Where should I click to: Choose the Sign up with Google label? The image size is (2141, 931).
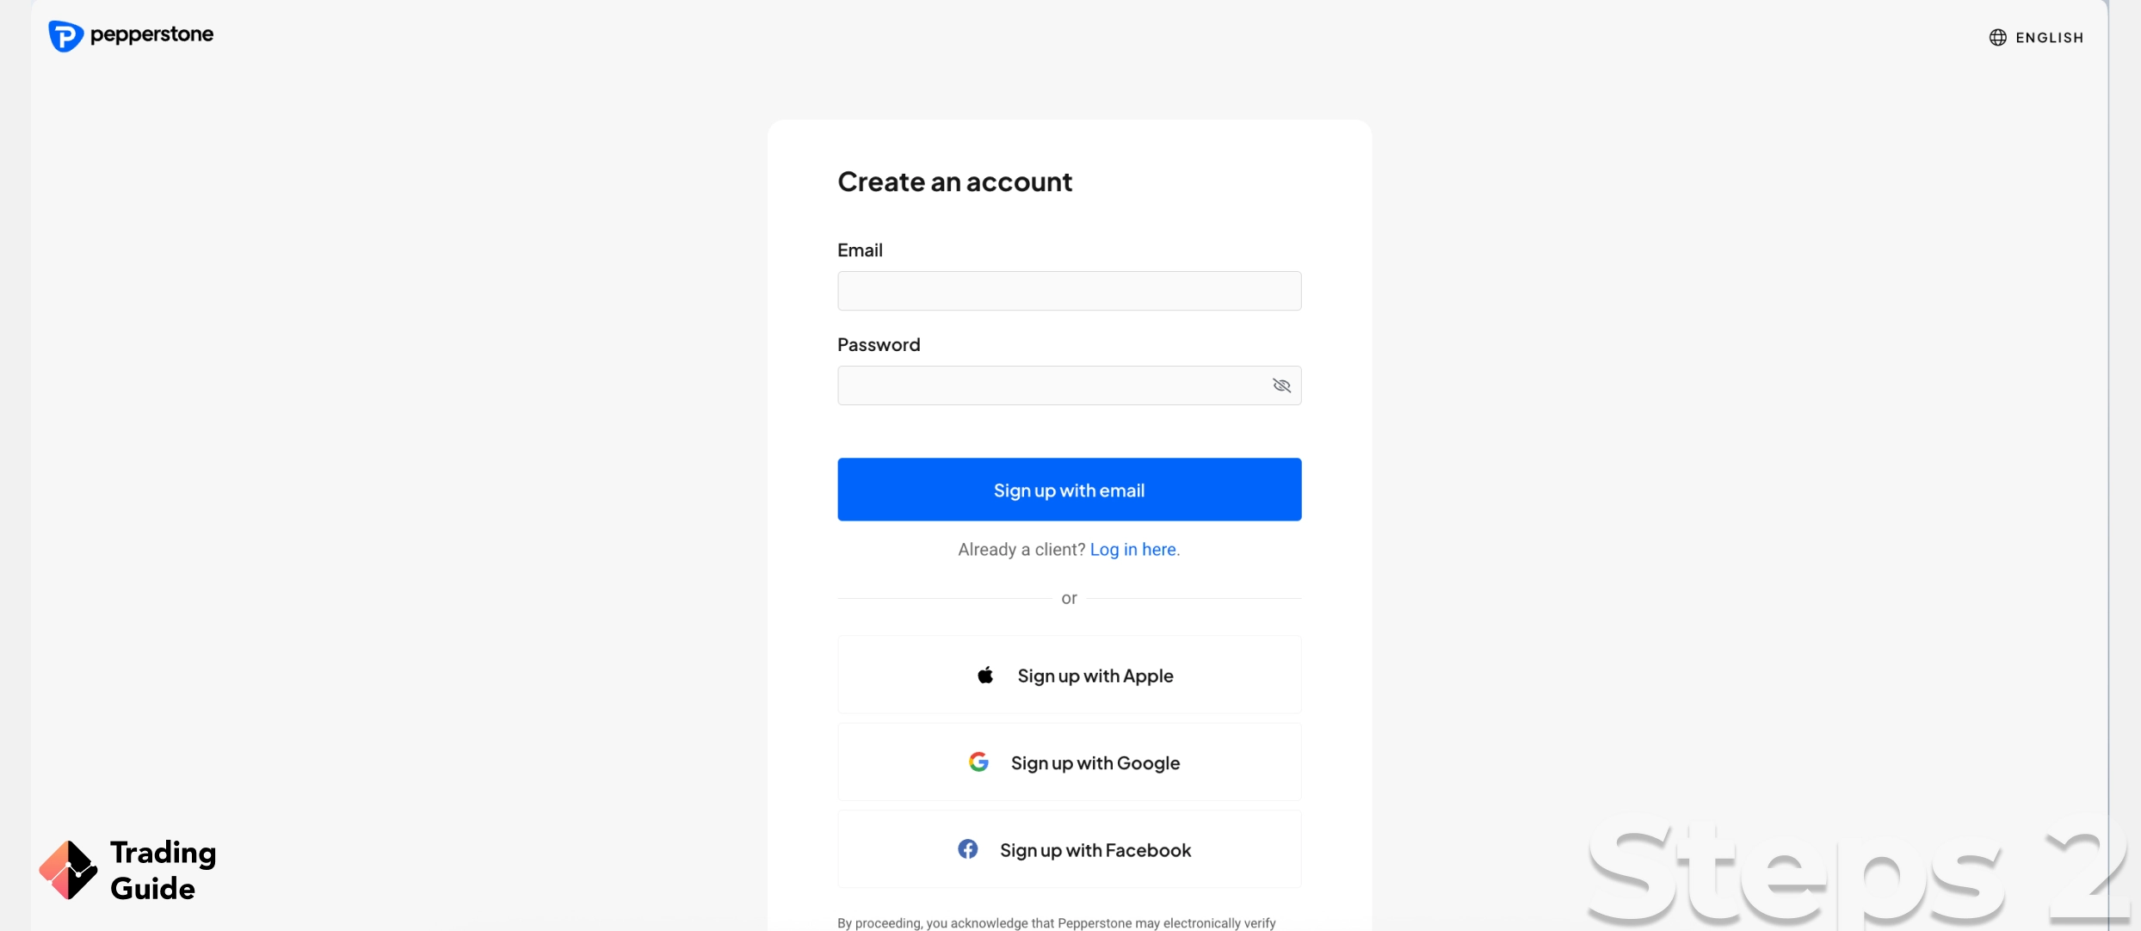1095,763
